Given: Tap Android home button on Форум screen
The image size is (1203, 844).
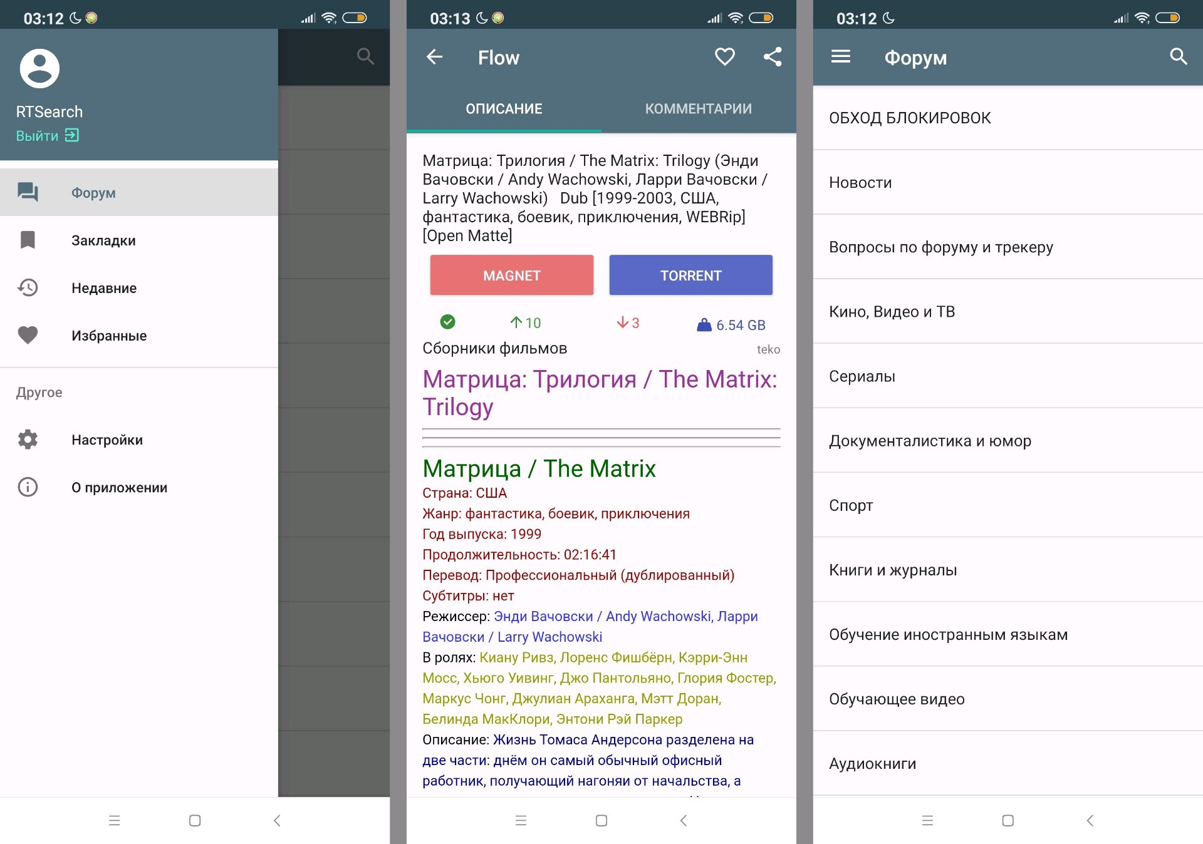Looking at the screenshot, I should click(x=1008, y=820).
